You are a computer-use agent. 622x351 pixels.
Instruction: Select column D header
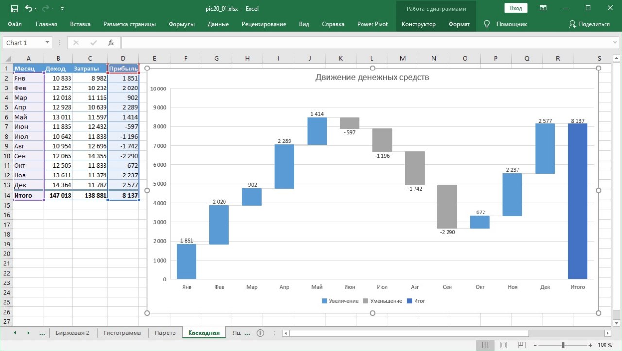pyautogui.click(x=123, y=58)
